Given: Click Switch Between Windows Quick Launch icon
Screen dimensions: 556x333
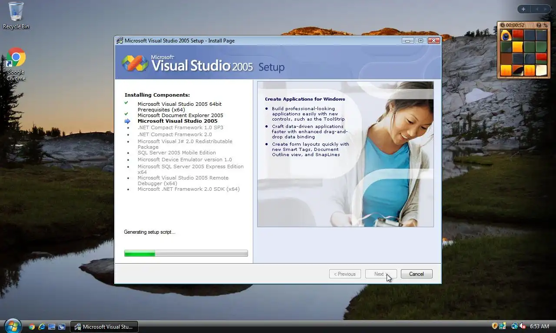Looking at the screenshot, I should point(62,327).
